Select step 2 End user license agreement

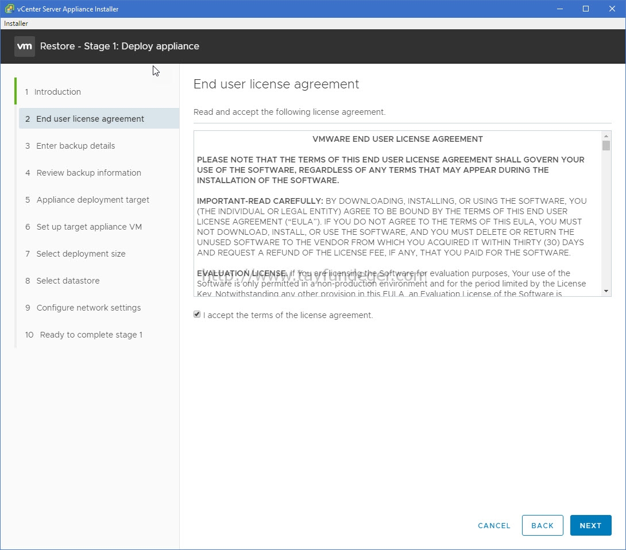tap(99, 118)
